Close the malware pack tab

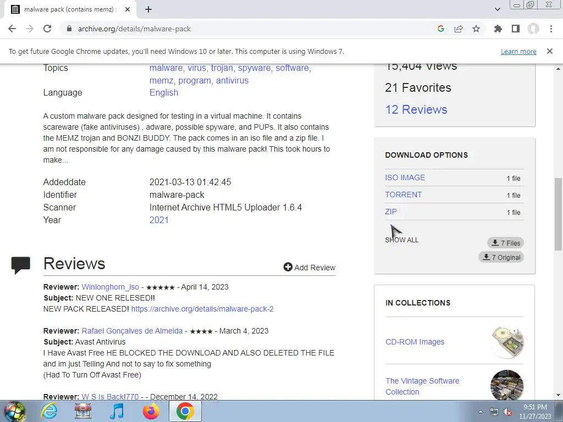128,9
